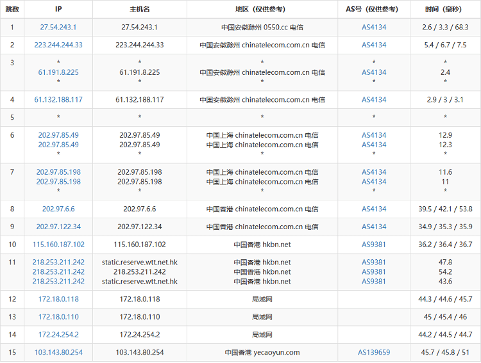
Task: Select hostname cell 115.160.187.102
Action: [x=140, y=245]
